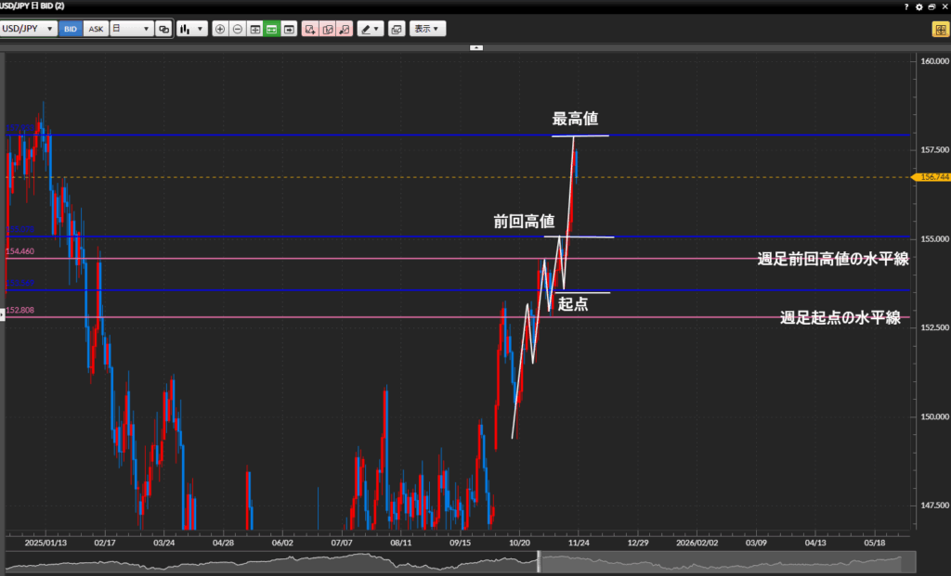Image resolution: width=951 pixels, height=576 pixels.
Task: Click the chart snapshot button beside 表示
Action: (x=397, y=29)
